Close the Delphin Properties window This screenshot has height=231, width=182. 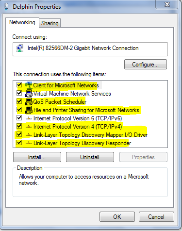tap(167, 4)
